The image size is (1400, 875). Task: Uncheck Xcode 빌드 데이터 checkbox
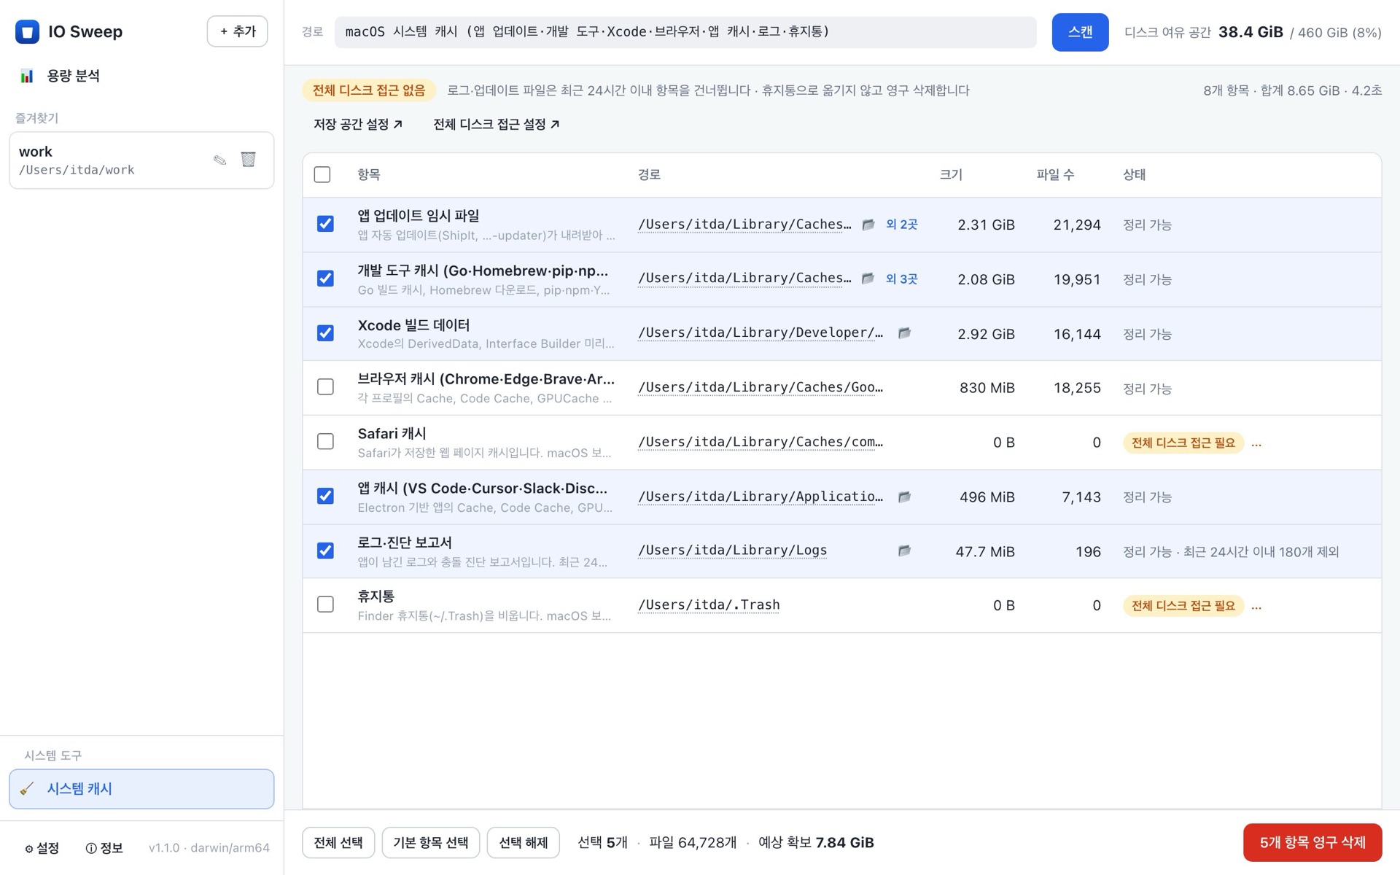325,333
